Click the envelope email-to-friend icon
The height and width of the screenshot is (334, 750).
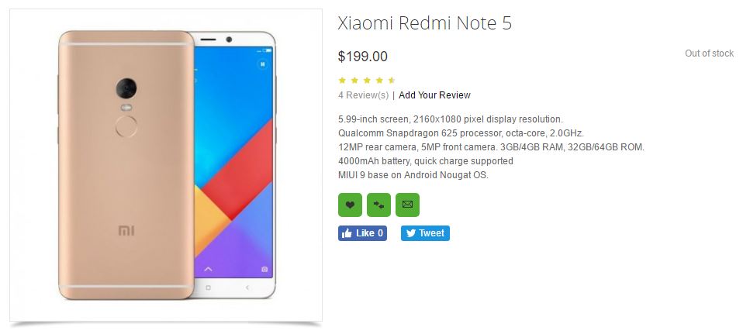[x=407, y=205]
